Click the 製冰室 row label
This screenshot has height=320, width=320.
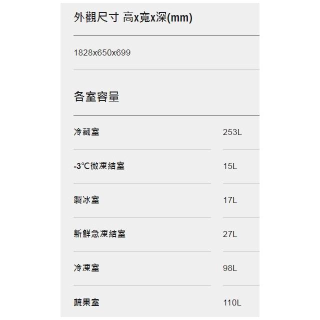click(86, 200)
